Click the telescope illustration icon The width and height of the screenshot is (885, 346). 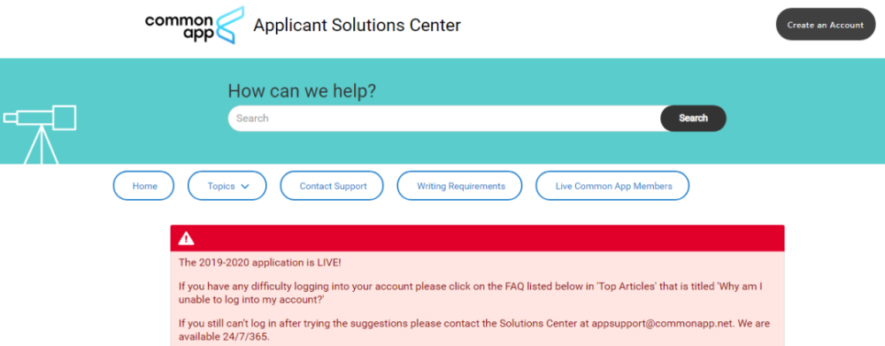coord(40,135)
